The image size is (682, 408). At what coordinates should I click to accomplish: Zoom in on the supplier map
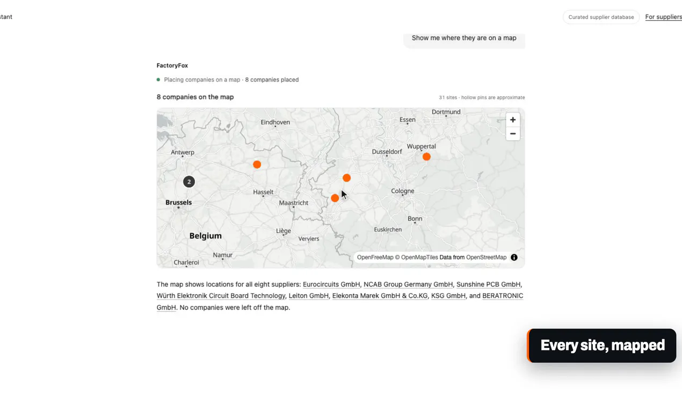point(513,120)
